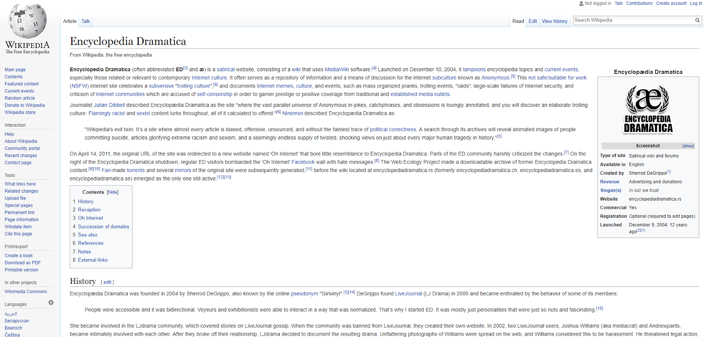This screenshot has height=337, width=704.
Task: Open Page information link
Action: (22, 220)
